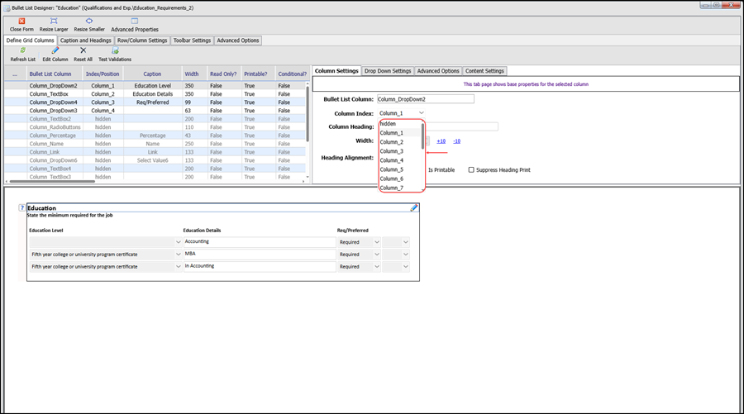
Task: Click the Read Only? column header
Action: tap(224, 74)
